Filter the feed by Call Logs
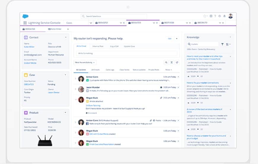The width and height of the screenshot is (258, 164). click(110, 70)
